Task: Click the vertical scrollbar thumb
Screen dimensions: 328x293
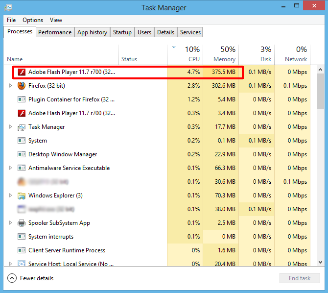Action: [320, 91]
